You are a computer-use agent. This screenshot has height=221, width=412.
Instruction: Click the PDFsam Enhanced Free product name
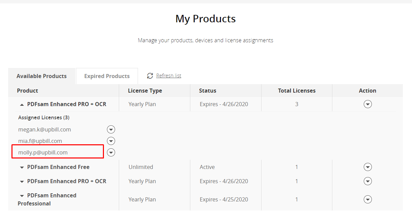click(58, 167)
